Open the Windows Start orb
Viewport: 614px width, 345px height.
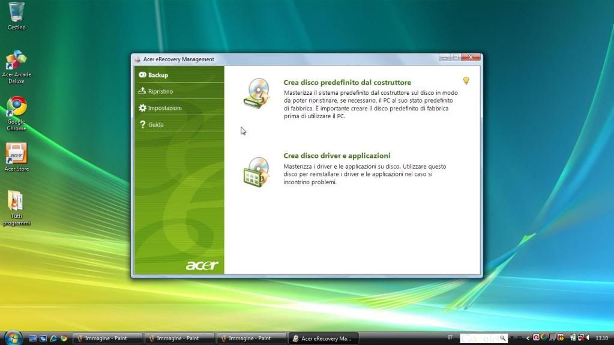(13, 338)
